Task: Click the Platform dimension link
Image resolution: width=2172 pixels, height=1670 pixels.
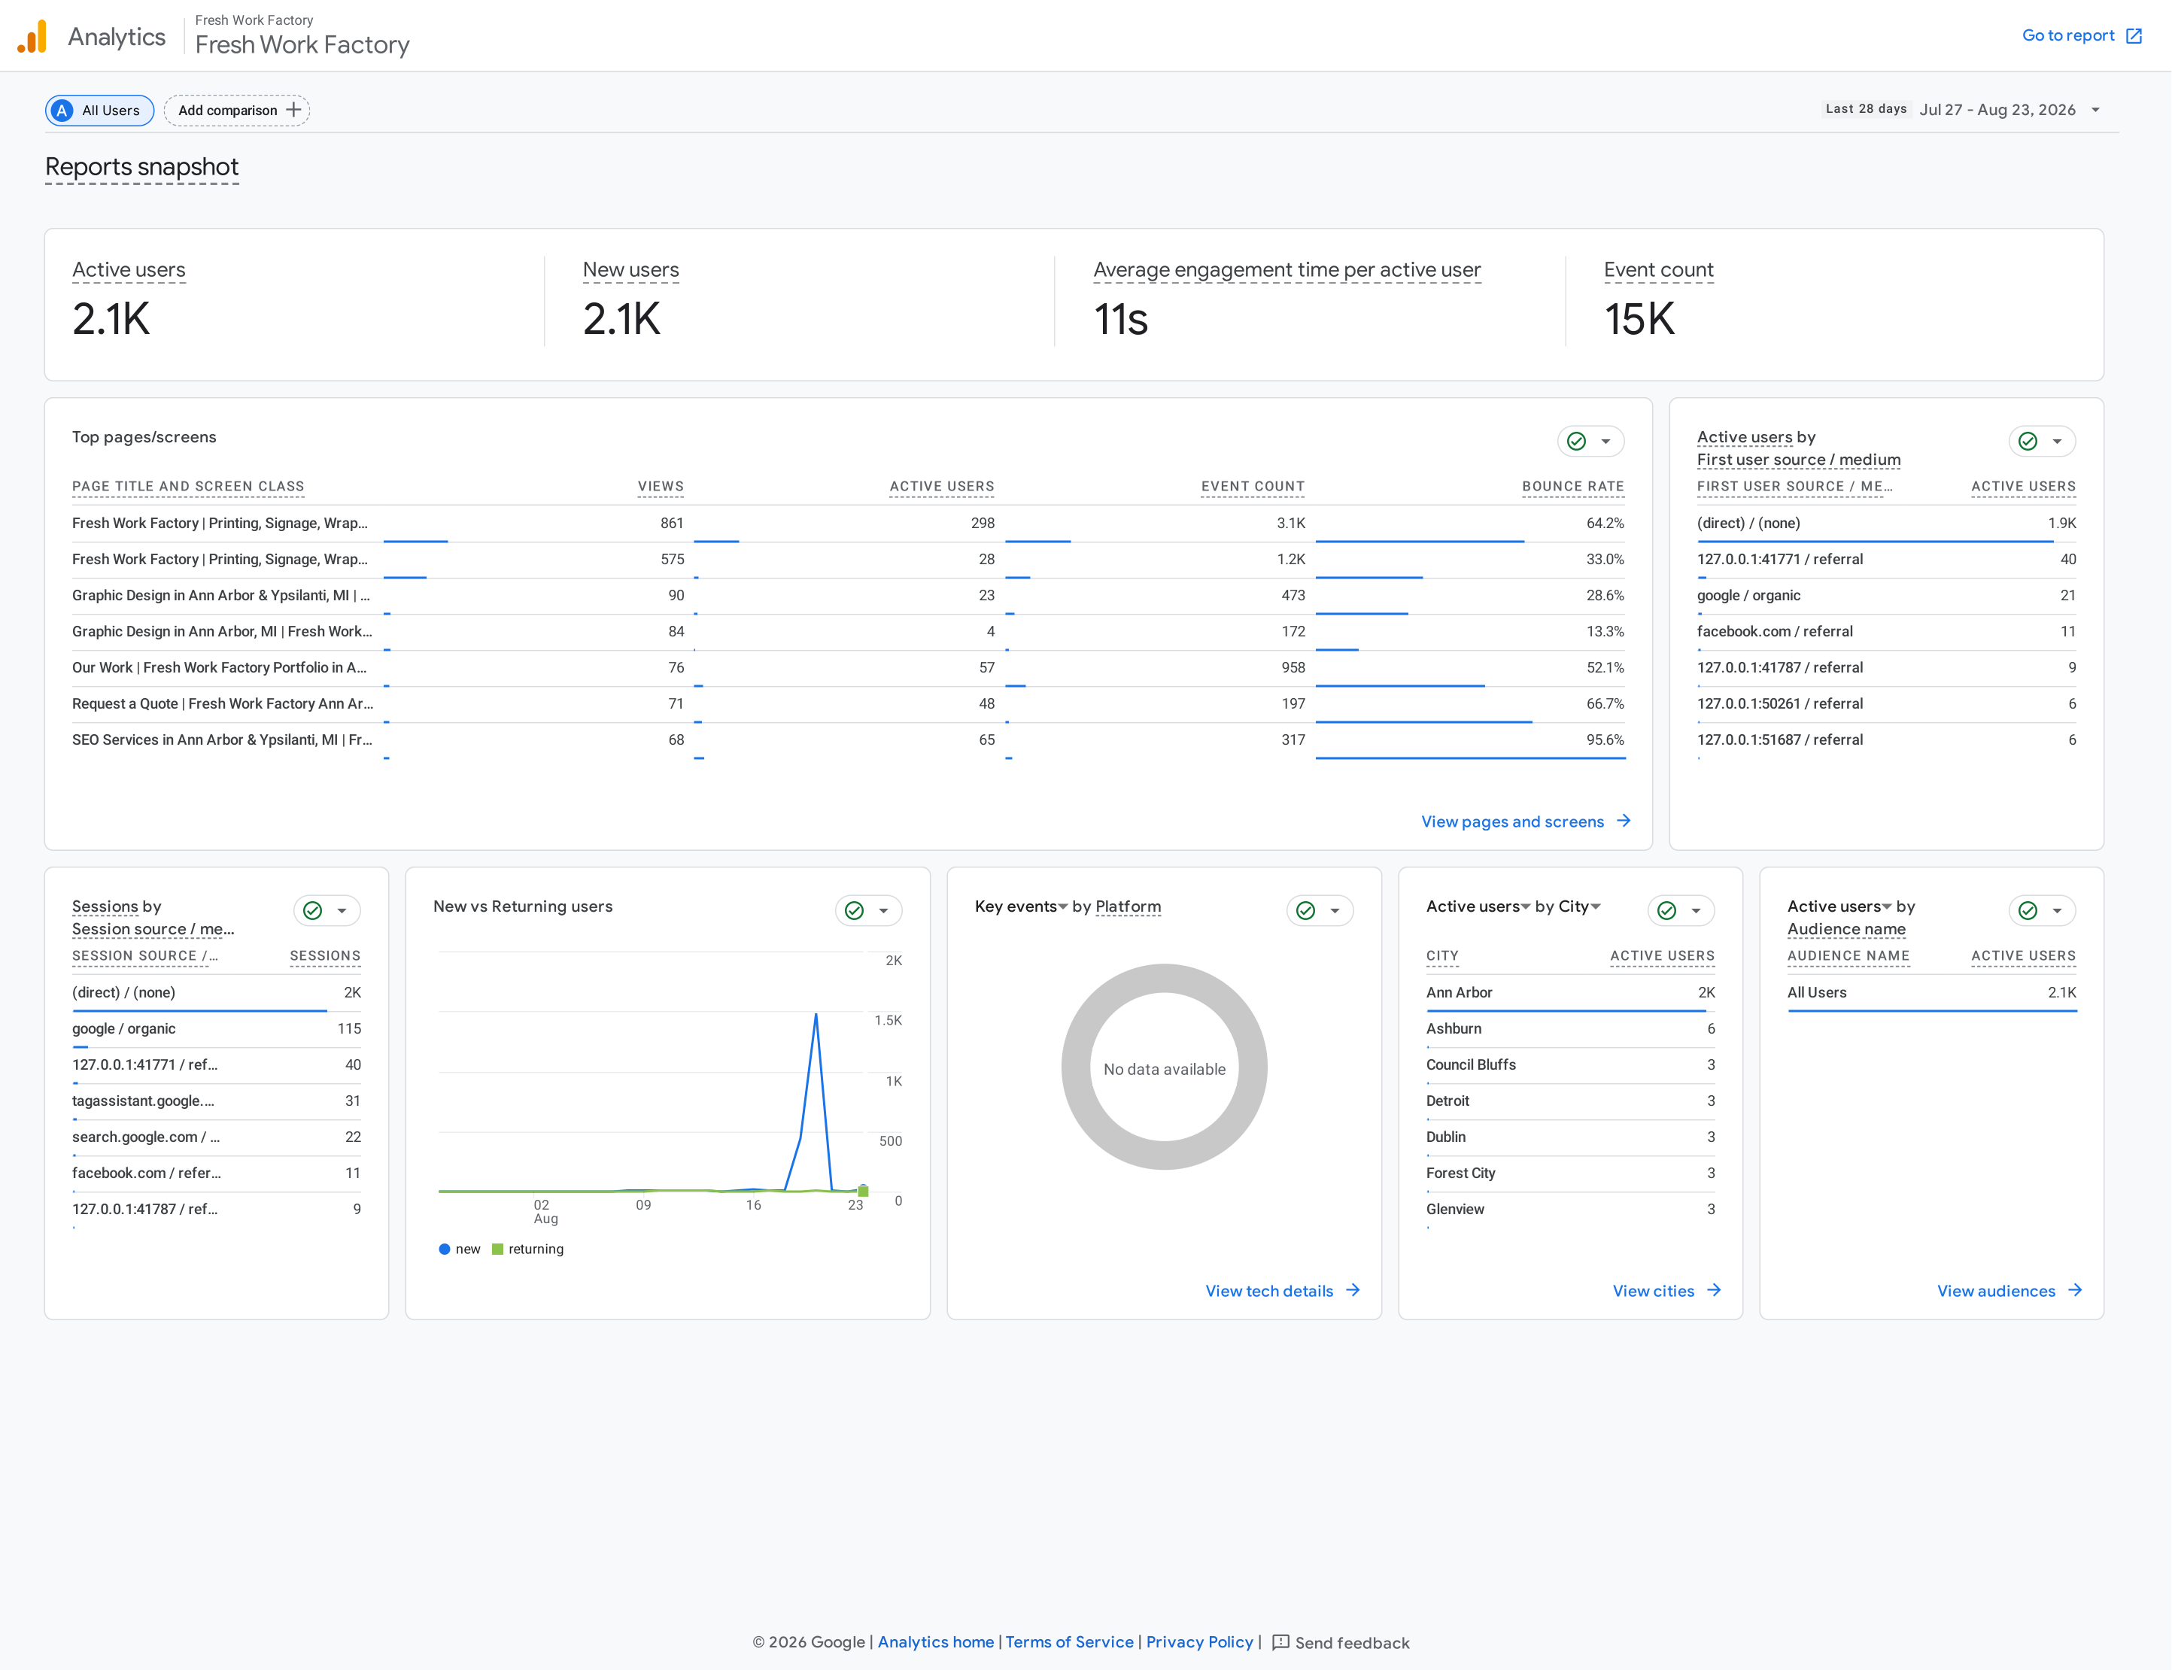Action: (x=1127, y=906)
